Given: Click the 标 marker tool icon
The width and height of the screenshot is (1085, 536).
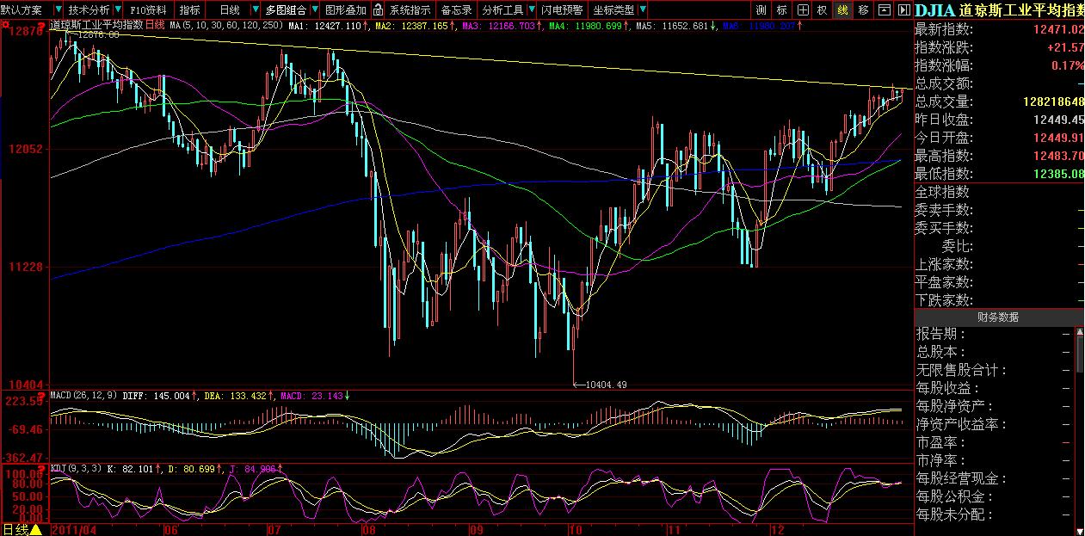Looking at the screenshot, I should [781, 9].
